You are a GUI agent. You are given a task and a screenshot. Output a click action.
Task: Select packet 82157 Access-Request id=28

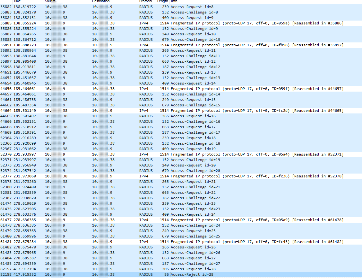[128, 269]
